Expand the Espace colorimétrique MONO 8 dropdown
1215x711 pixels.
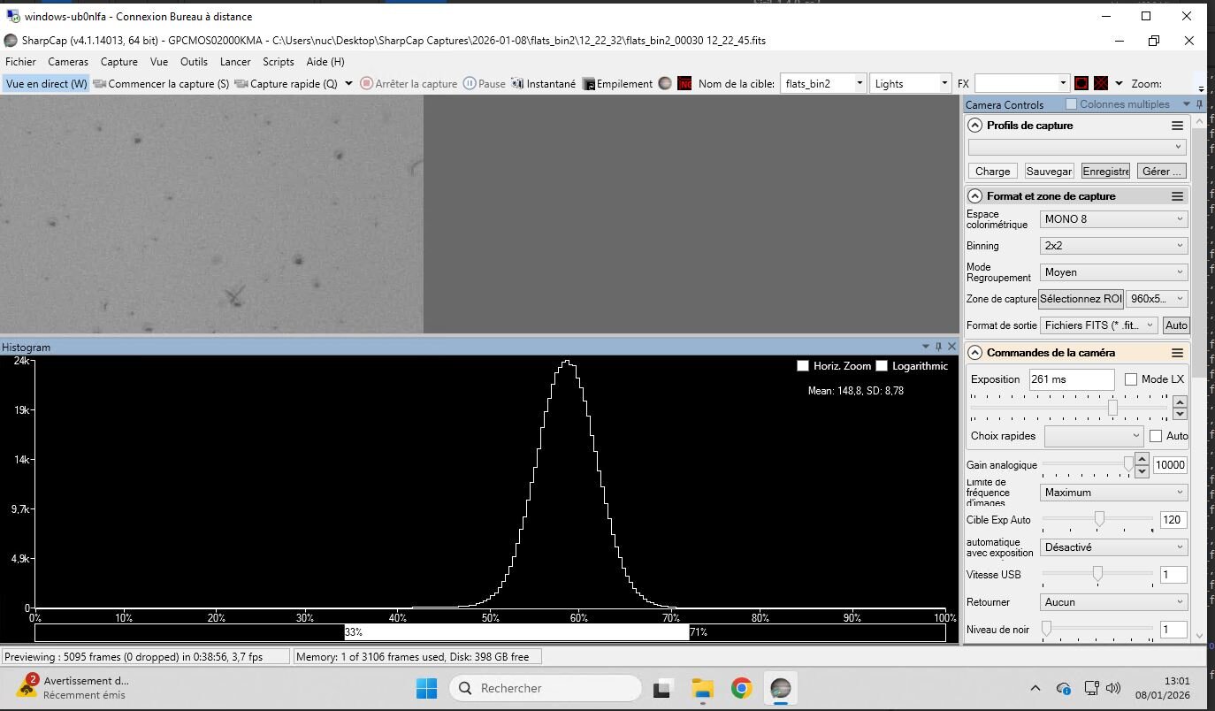coord(1113,219)
